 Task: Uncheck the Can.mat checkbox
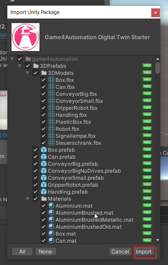point(43,241)
